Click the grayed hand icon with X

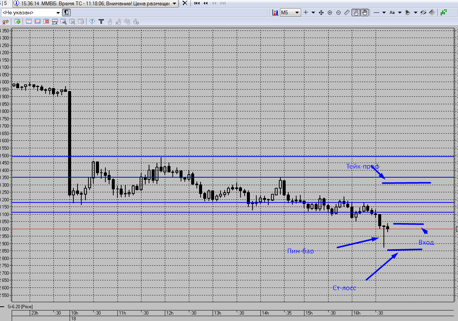coord(119,22)
